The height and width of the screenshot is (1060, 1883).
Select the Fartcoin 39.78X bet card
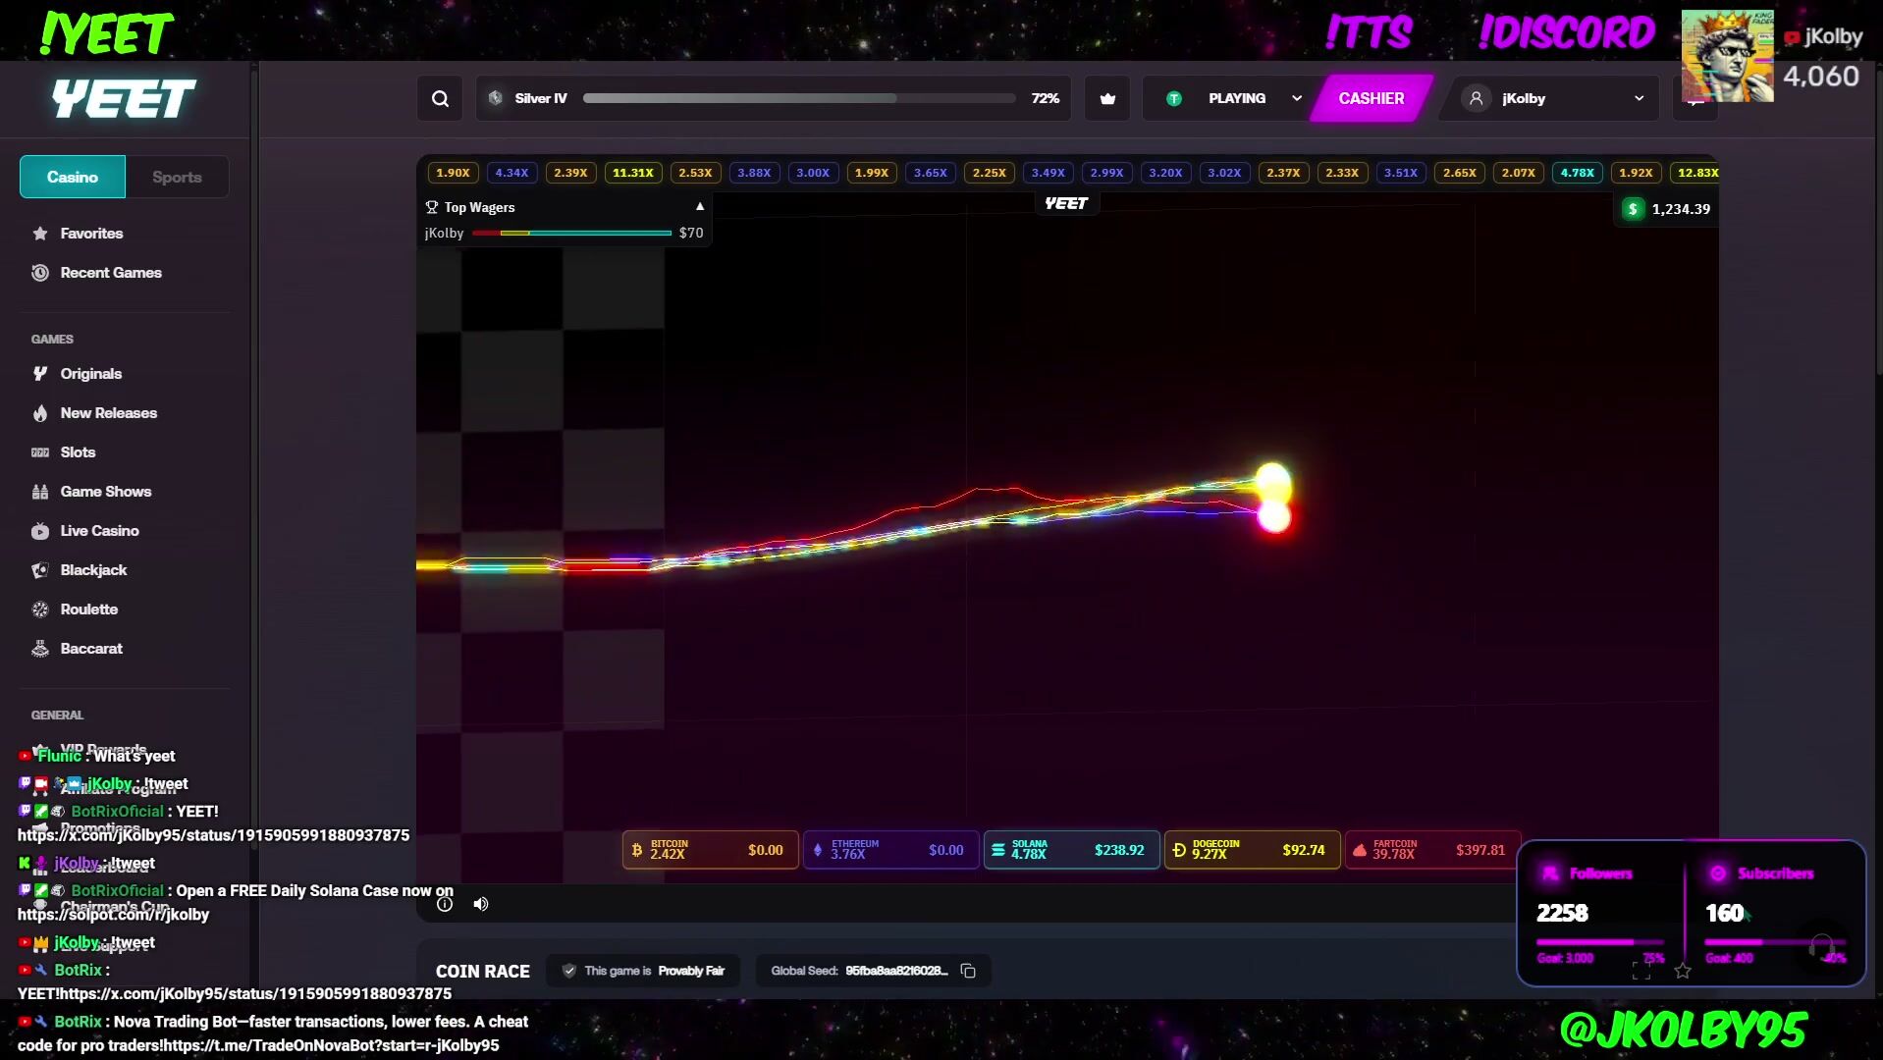point(1432,850)
